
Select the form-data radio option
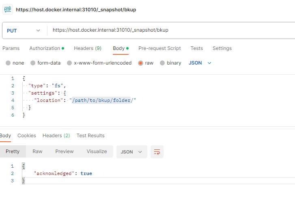(x=45, y=63)
